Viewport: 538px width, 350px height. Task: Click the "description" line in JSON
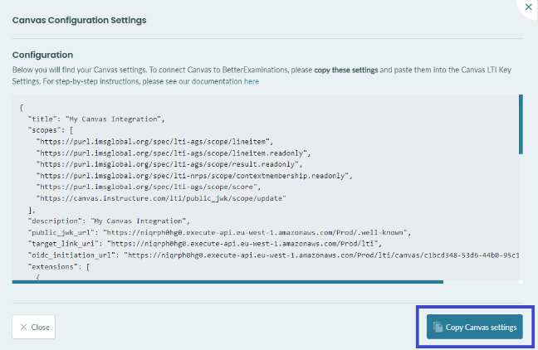(x=109, y=221)
